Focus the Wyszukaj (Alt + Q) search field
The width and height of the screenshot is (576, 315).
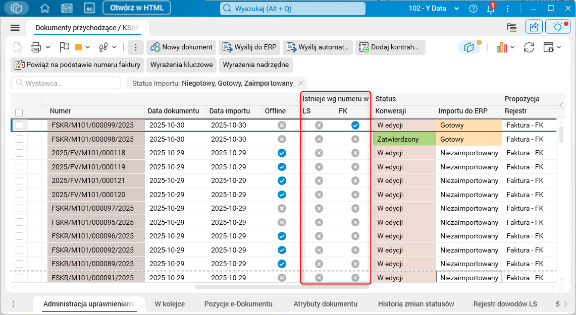(x=293, y=9)
